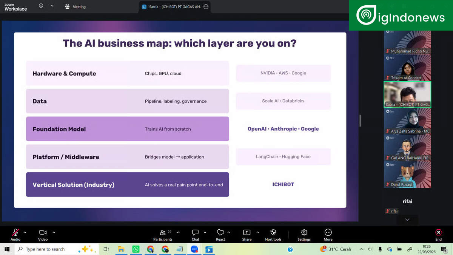Select GALANG BAIHAKKI participant thumbnail
453x255 pixels.
pos(407,148)
